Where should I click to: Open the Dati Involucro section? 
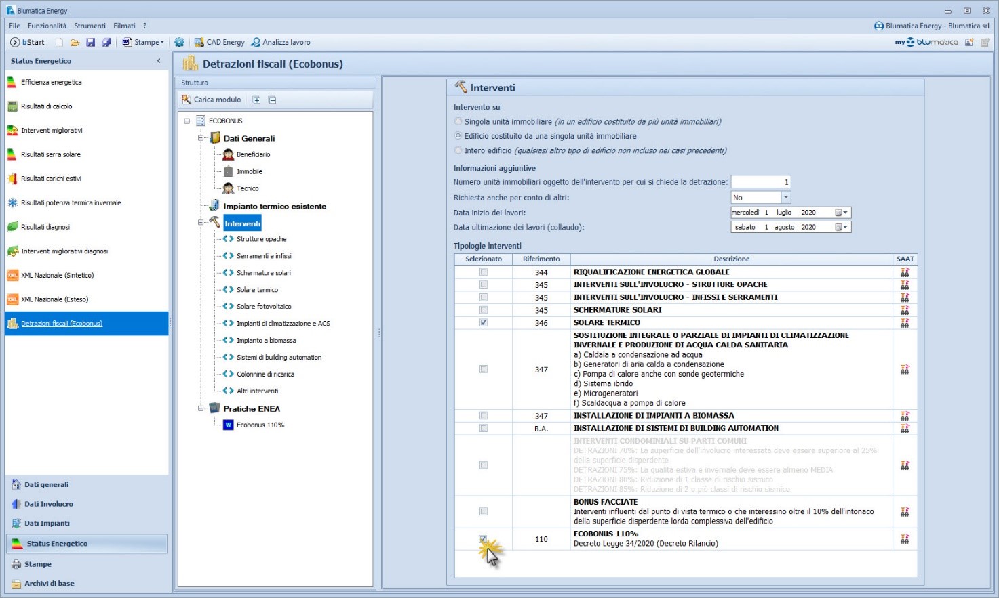48,504
